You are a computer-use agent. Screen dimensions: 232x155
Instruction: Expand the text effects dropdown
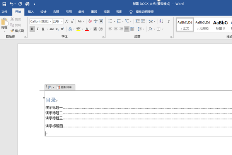74,29
